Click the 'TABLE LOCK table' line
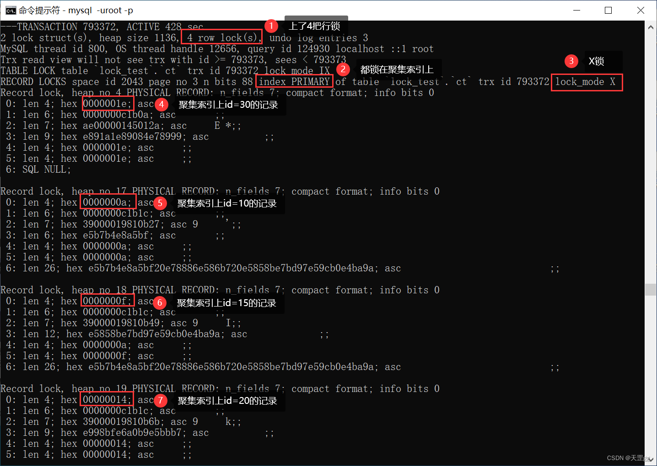The image size is (657, 466). pos(165,71)
